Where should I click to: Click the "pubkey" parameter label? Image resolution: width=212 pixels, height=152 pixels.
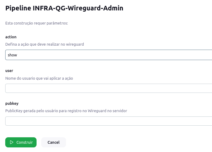click(12, 103)
